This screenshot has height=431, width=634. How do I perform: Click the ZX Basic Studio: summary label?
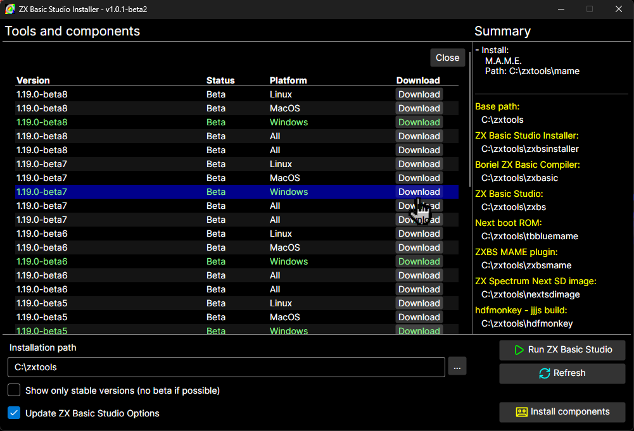click(509, 194)
